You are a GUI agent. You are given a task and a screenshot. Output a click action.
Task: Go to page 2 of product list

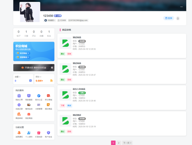(118, 143)
